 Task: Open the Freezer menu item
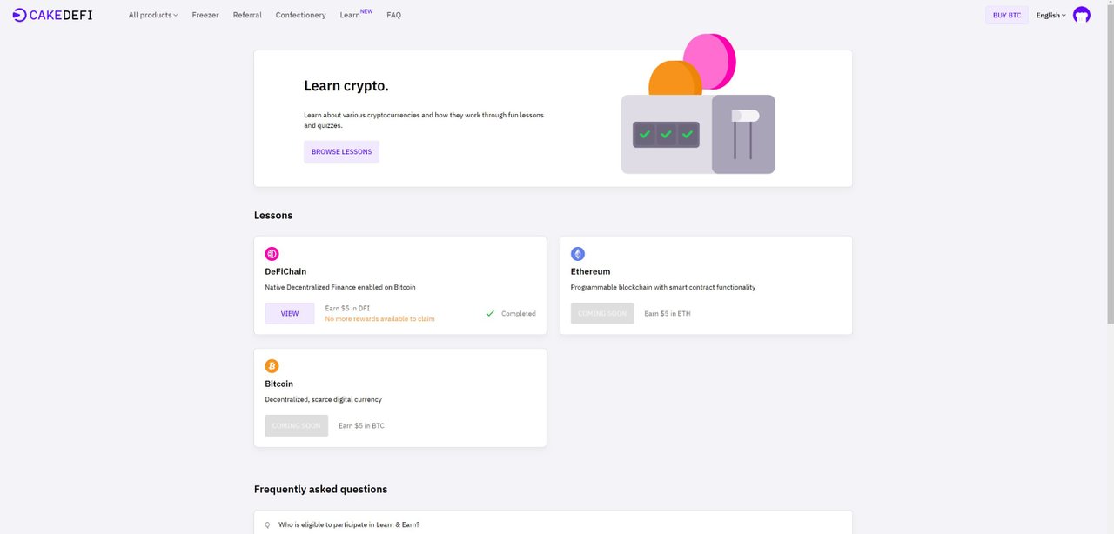205,15
